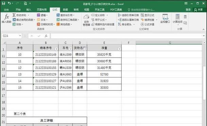The height and width of the screenshot is (126, 207).
Task: Switch to the PDF Tools tab
Action: (116, 9)
